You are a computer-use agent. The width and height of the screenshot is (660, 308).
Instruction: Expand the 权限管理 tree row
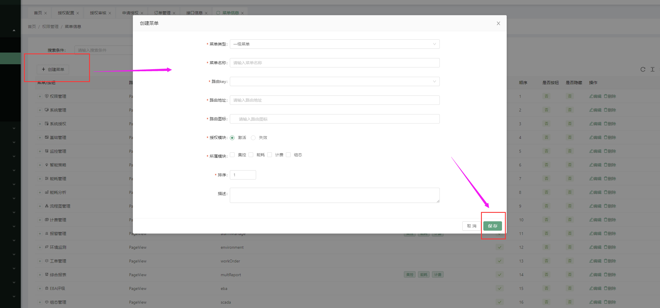click(x=40, y=96)
